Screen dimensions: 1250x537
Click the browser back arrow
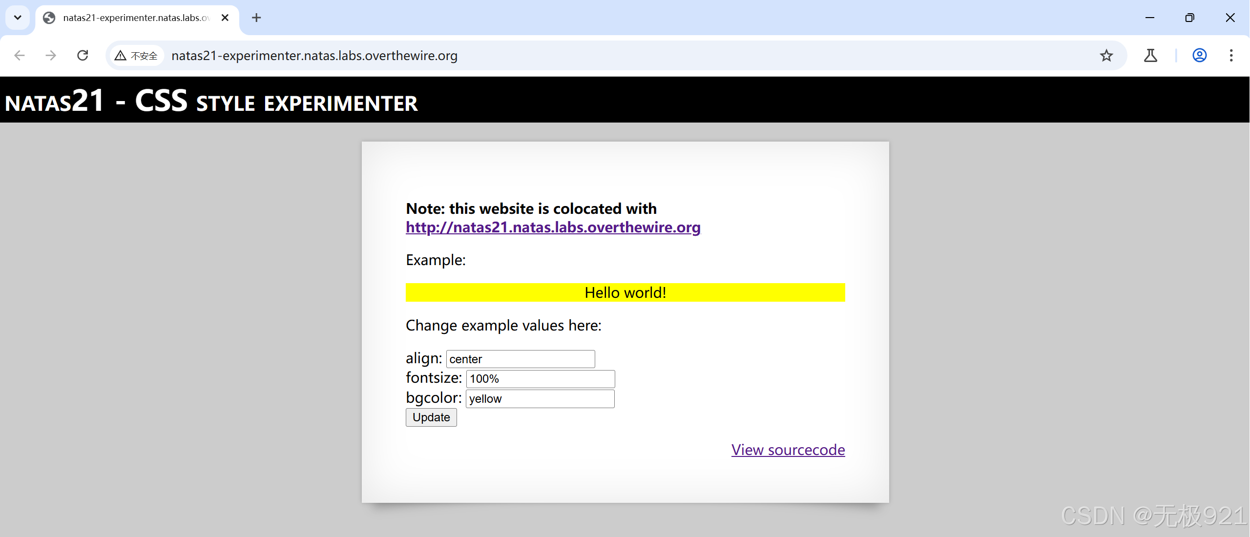coord(20,56)
